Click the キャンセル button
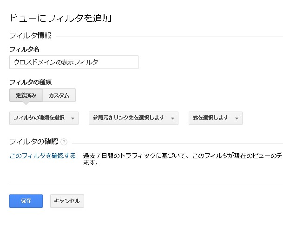Screen dimensions: 283x231 67,201
